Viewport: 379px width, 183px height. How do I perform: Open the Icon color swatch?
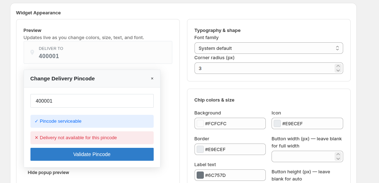coord(277,123)
